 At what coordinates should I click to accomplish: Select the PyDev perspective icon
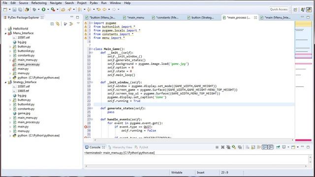(309, 9)
